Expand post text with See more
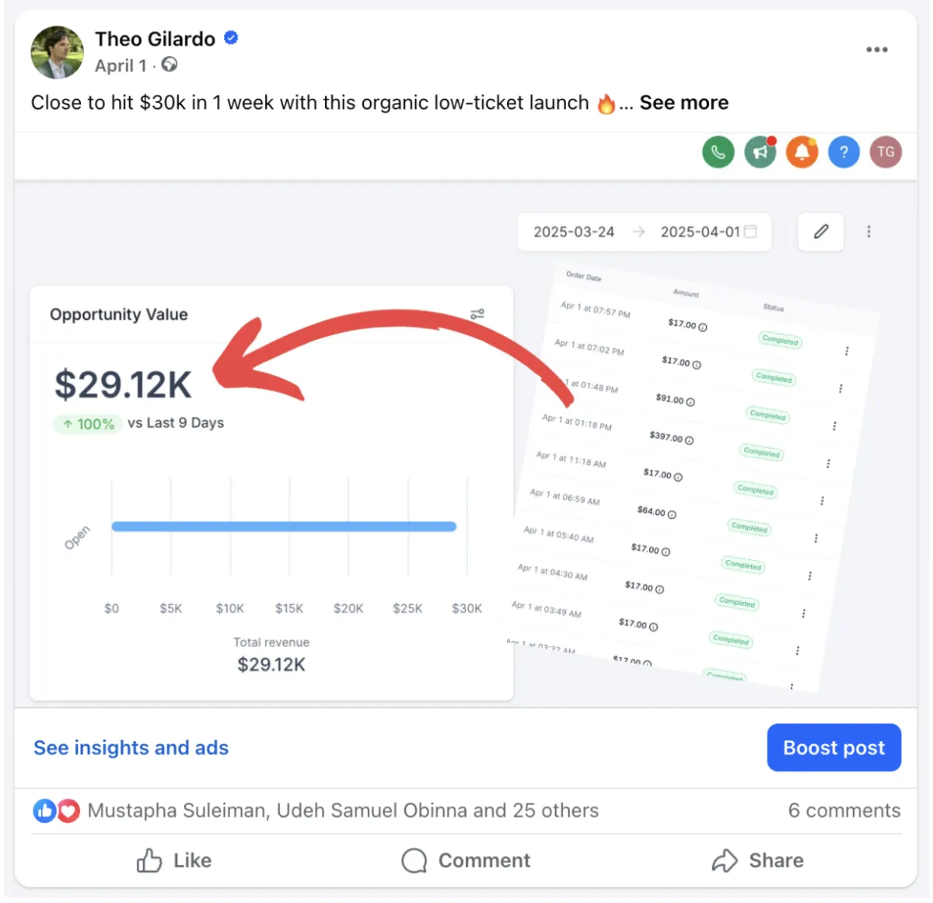 684,103
